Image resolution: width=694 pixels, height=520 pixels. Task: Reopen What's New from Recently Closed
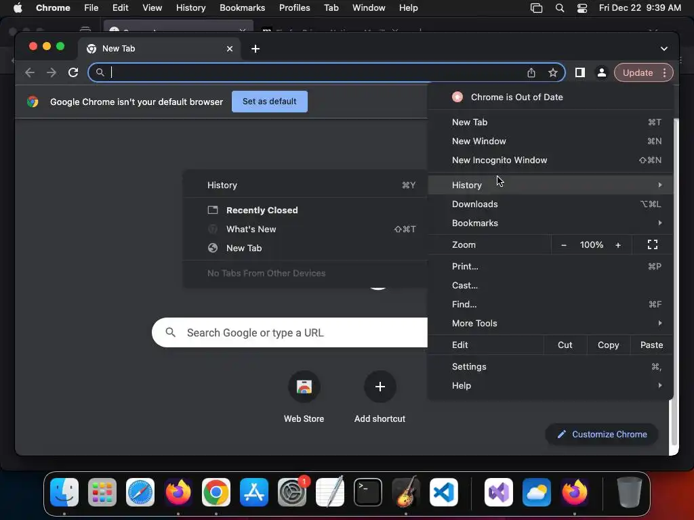pyautogui.click(x=306, y=229)
